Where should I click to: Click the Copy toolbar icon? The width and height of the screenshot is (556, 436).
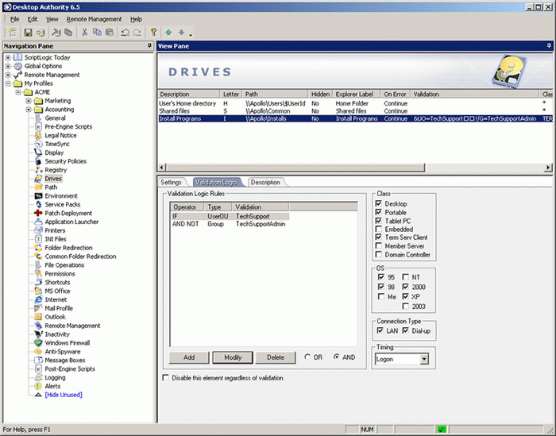[x=97, y=33]
